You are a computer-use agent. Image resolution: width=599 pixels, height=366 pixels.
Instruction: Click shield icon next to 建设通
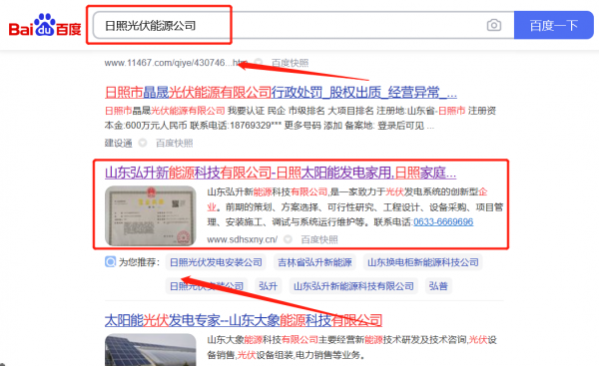143,143
